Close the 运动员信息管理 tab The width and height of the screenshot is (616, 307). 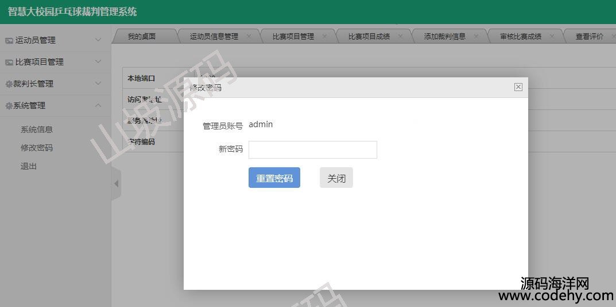(x=249, y=36)
